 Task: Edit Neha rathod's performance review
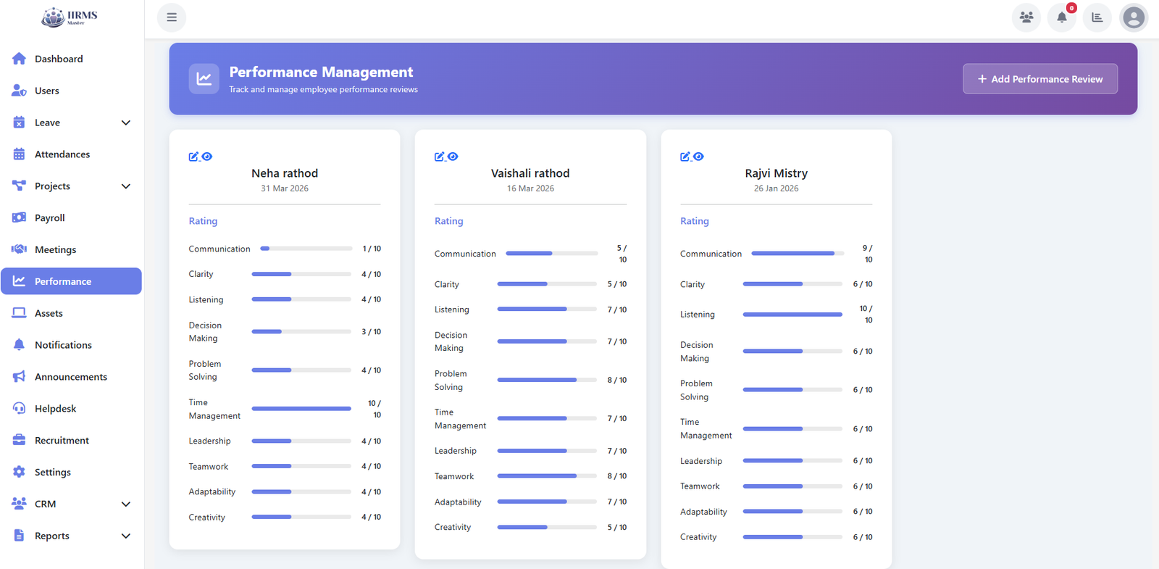tap(193, 157)
